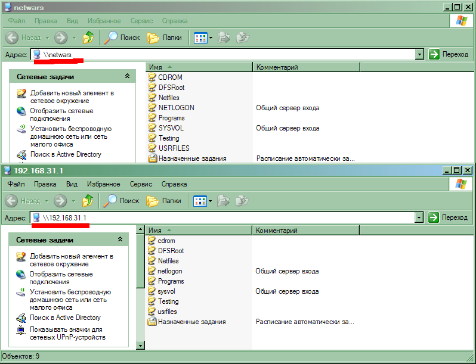Viewport: 476px width, 364px height.
Task: Select CDROM share icon in netwars window
Action: (x=152, y=77)
